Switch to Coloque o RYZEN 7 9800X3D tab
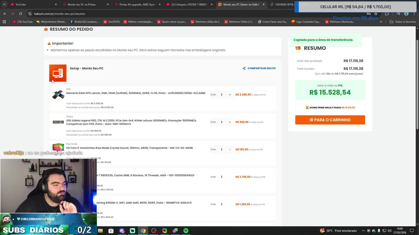 (189, 5)
